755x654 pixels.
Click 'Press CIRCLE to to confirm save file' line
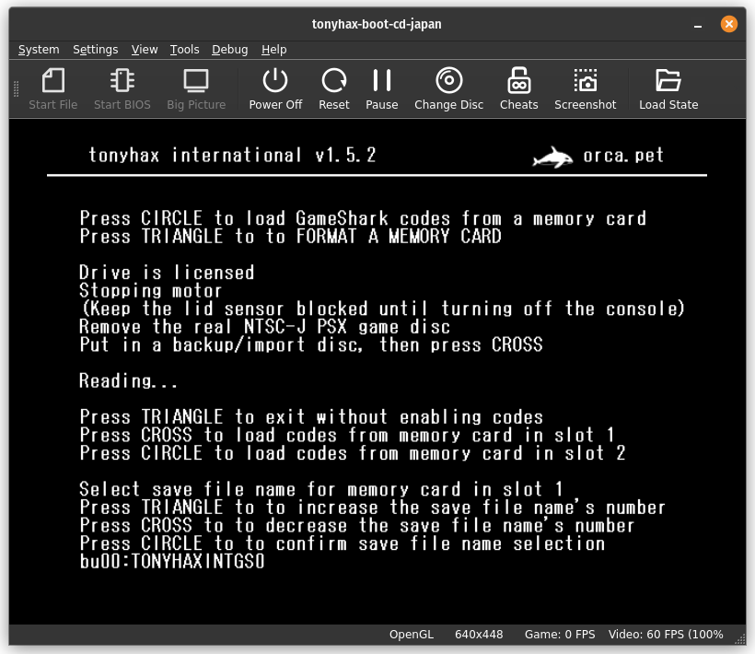[342, 543]
